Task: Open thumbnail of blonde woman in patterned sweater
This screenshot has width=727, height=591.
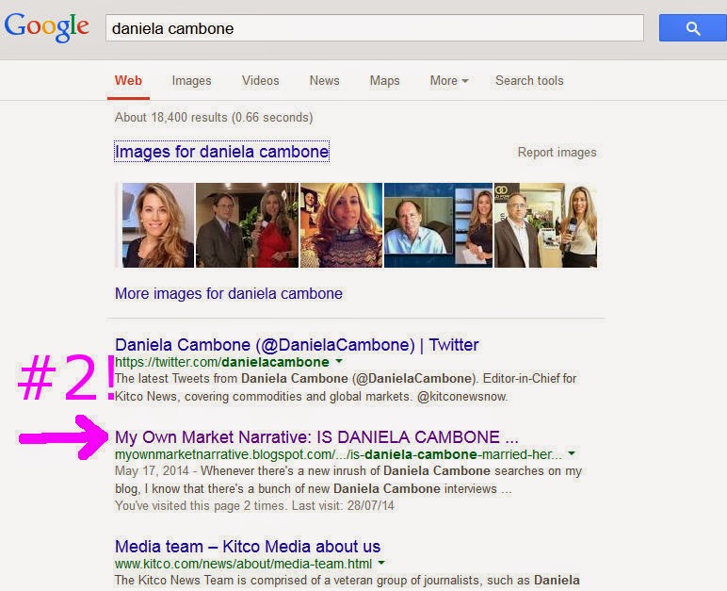Action: tap(341, 225)
